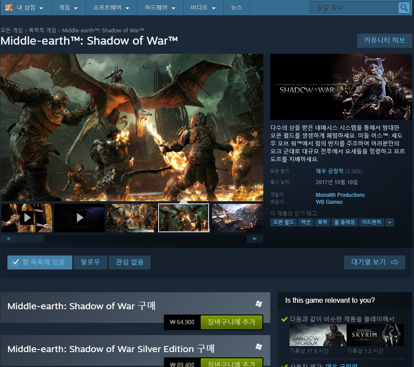Screen dimensions: 414x367
Task: Select the 오픈 월드 tag
Action: (x=283, y=222)
